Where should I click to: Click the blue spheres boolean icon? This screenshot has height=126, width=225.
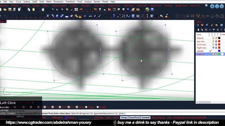[x=62, y=16]
